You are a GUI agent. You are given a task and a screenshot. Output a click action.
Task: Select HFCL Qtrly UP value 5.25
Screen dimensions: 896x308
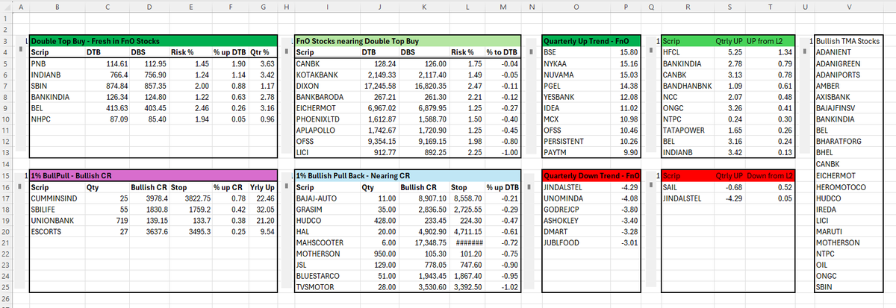pos(729,54)
